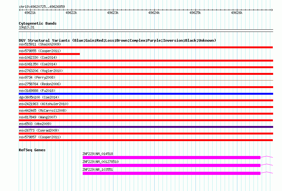The height and width of the screenshot is (191, 282).
Task: Click the ruler's left arrowhead
Action: 20,10
